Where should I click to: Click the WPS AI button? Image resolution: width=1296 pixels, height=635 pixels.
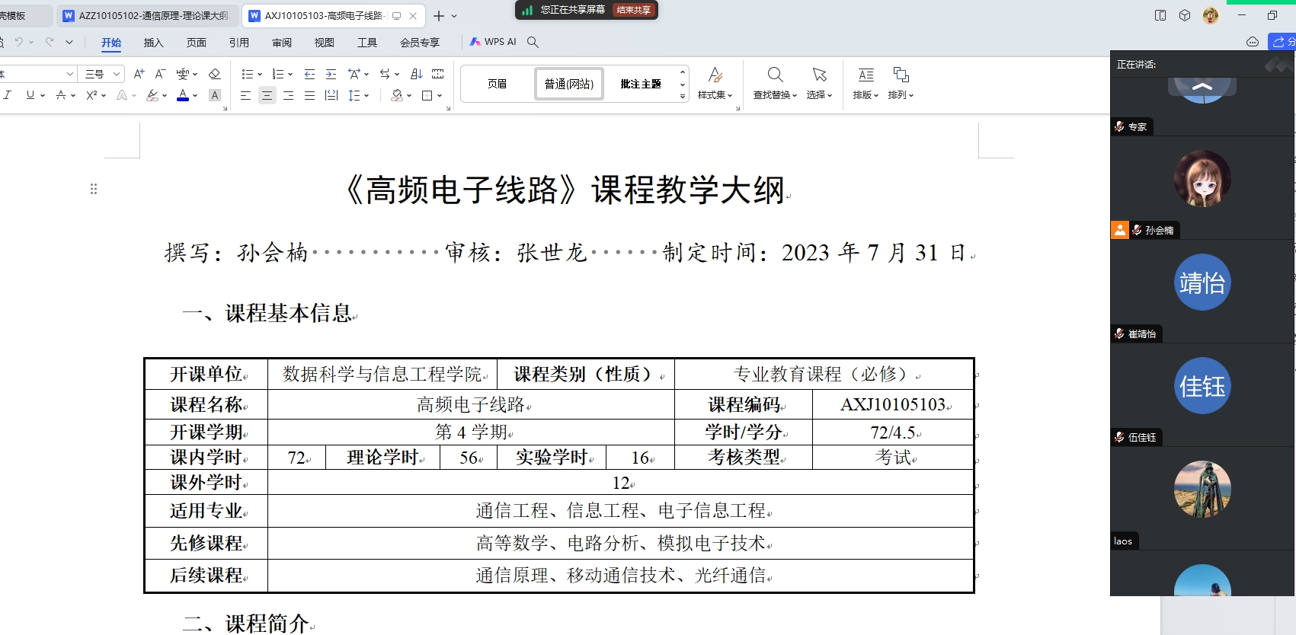tap(493, 42)
